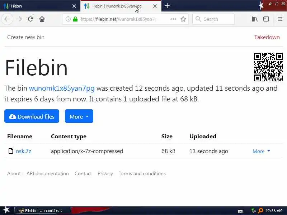Click the 68 kB size cell

(168, 151)
